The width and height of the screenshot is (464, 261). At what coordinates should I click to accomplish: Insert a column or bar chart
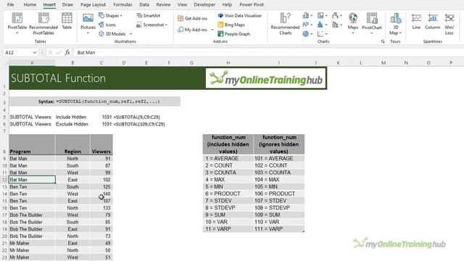tap(307, 15)
